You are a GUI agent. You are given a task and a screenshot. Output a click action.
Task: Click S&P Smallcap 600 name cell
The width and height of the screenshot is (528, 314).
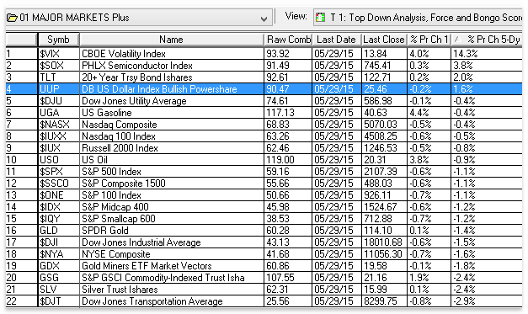coord(172,219)
